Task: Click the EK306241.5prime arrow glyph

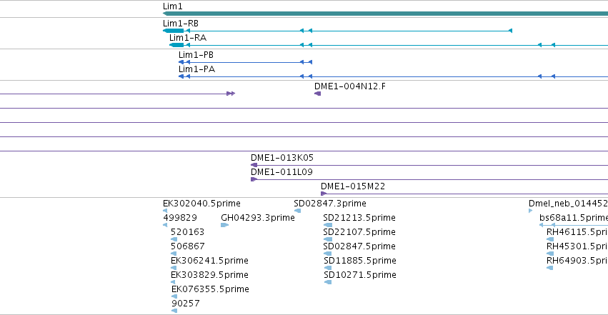Action: pyautogui.click(x=174, y=268)
